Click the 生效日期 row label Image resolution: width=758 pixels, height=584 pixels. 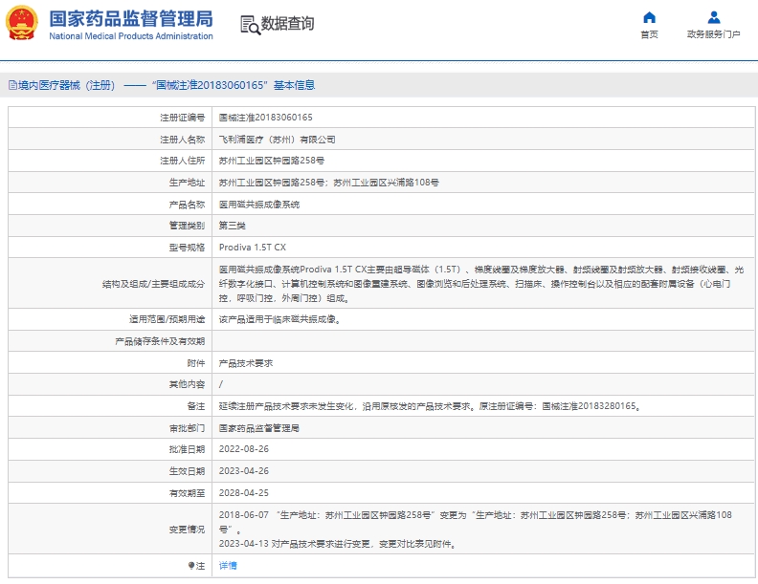click(187, 471)
